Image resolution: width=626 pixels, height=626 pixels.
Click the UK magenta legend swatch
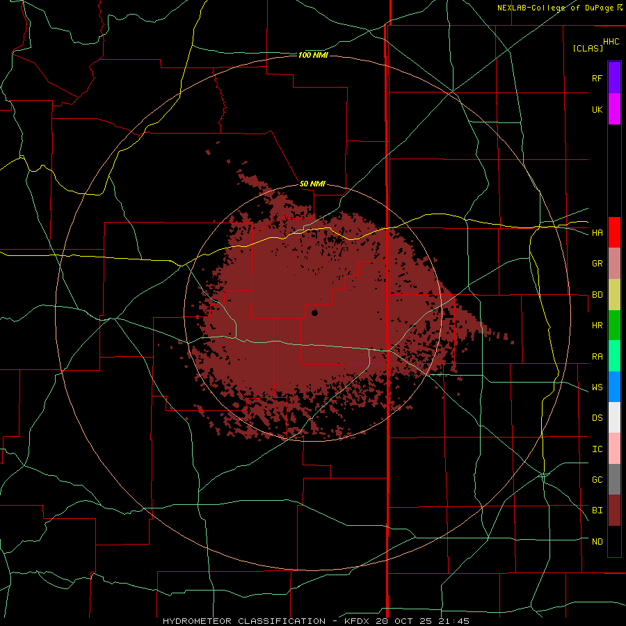click(614, 109)
